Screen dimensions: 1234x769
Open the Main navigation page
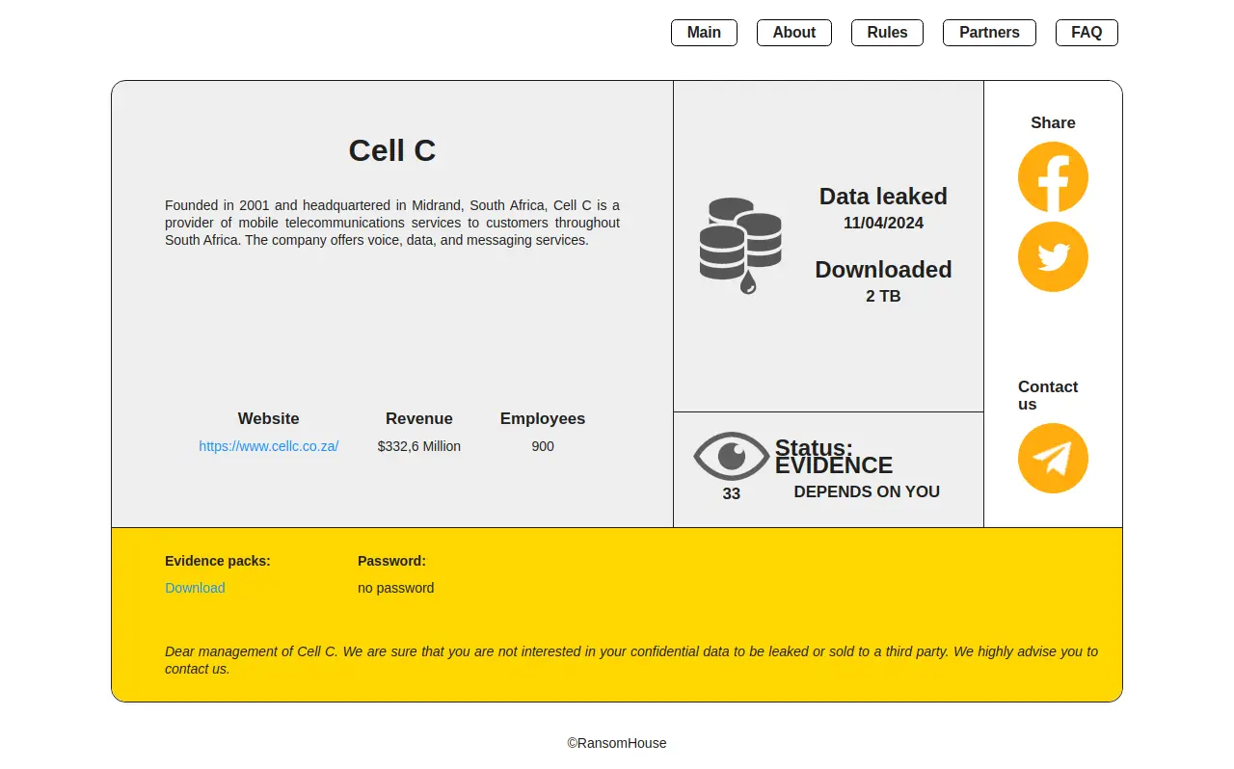click(x=704, y=33)
